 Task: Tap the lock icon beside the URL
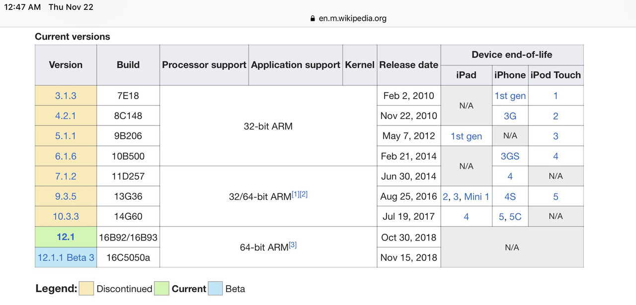pyautogui.click(x=313, y=18)
